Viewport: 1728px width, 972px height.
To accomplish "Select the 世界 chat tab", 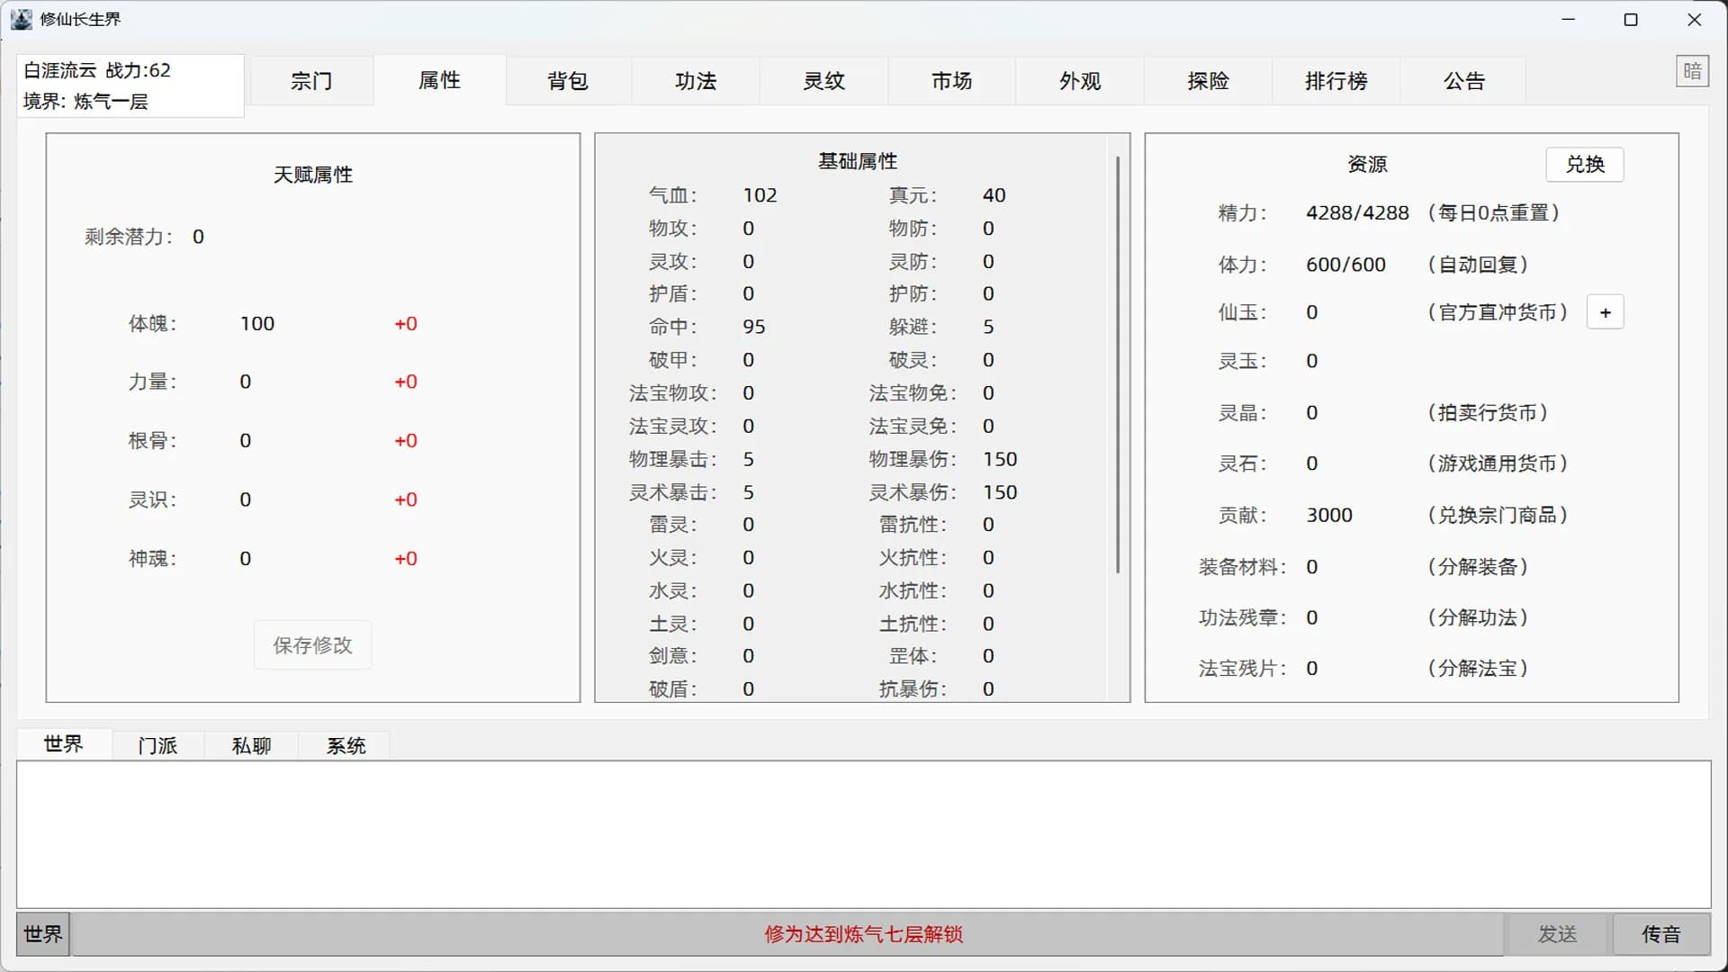I will [x=63, y=744].
